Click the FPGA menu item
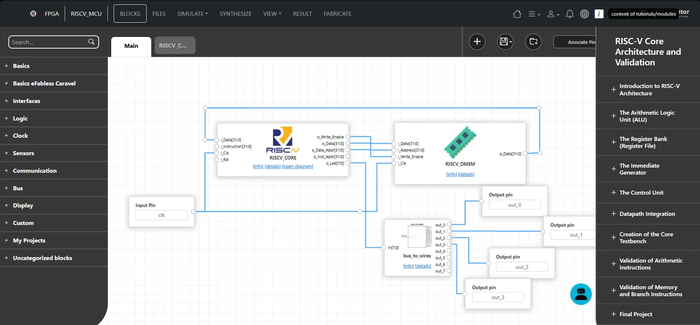Viewport: 700px width, 325px height. coord(52,14)
